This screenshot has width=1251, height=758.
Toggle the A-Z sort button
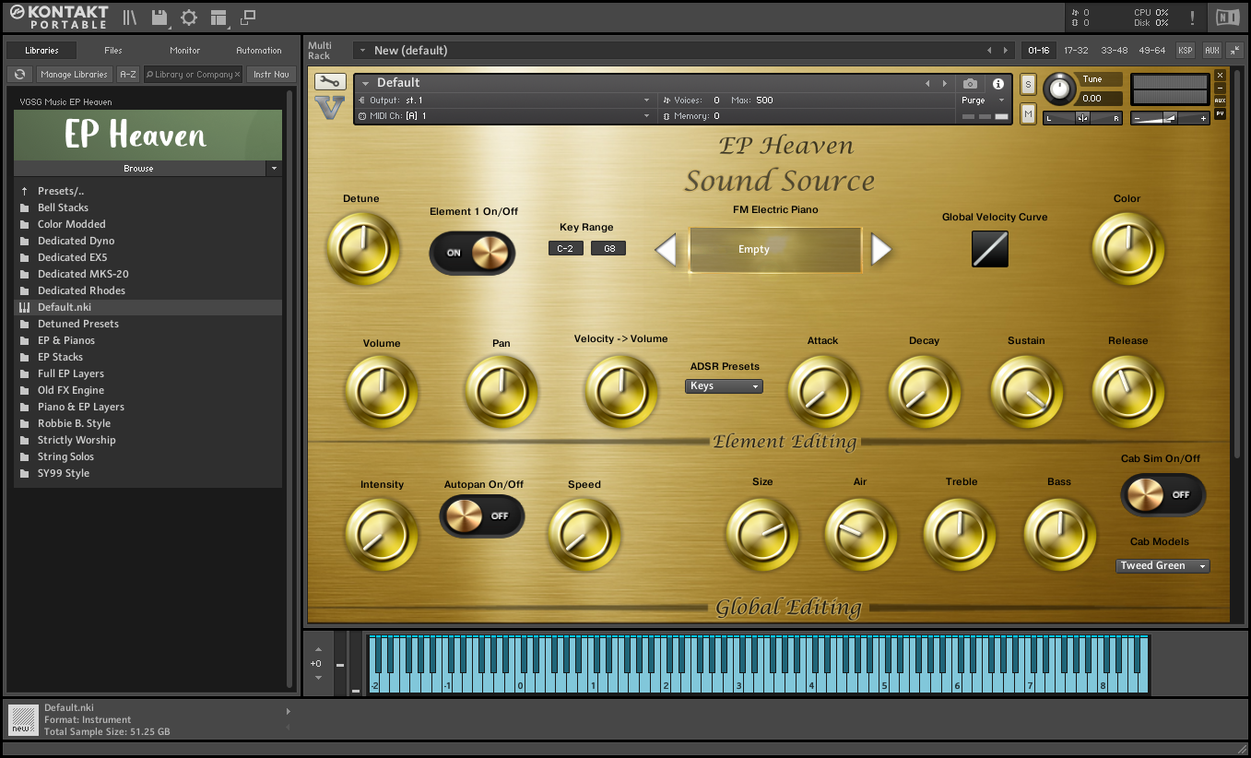coord(128,75)
